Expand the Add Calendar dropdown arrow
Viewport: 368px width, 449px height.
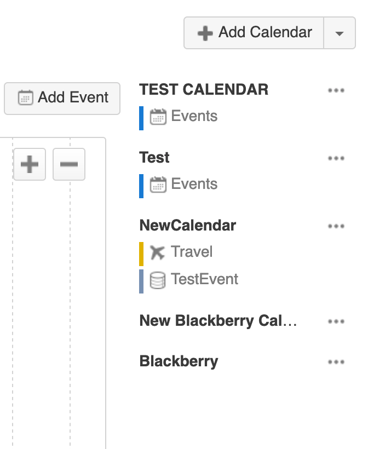point(338,33)
